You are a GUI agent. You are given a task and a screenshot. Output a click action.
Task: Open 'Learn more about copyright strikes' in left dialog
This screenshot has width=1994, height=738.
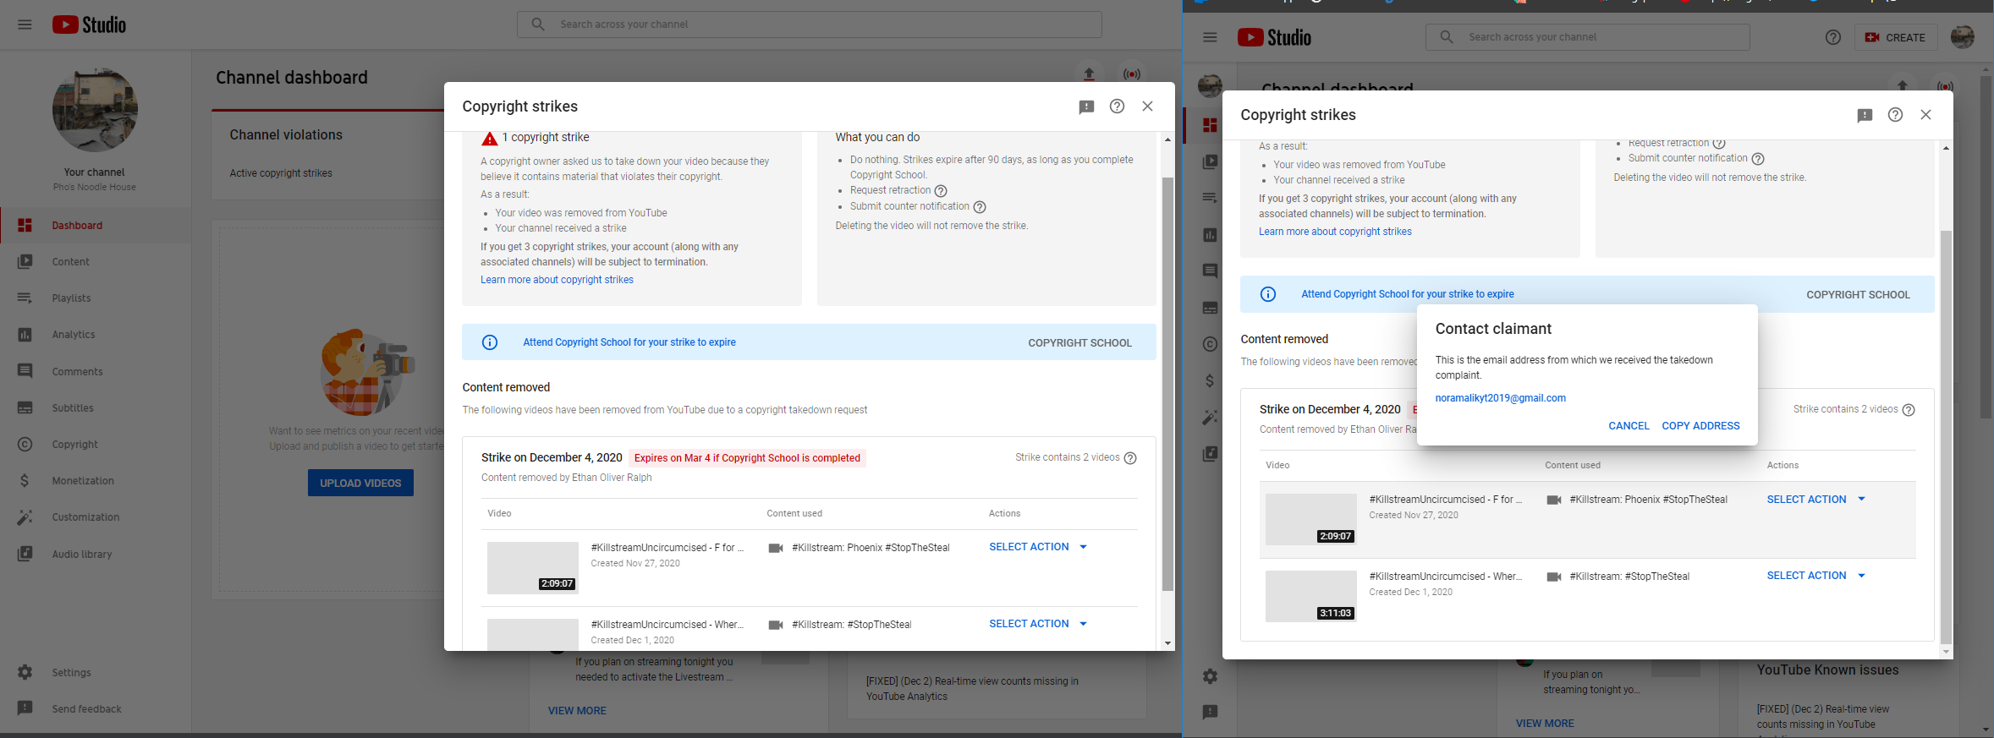click(557, 280)
